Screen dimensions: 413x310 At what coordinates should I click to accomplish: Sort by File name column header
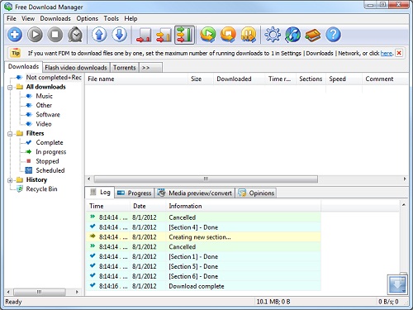(x=136, y=79)
